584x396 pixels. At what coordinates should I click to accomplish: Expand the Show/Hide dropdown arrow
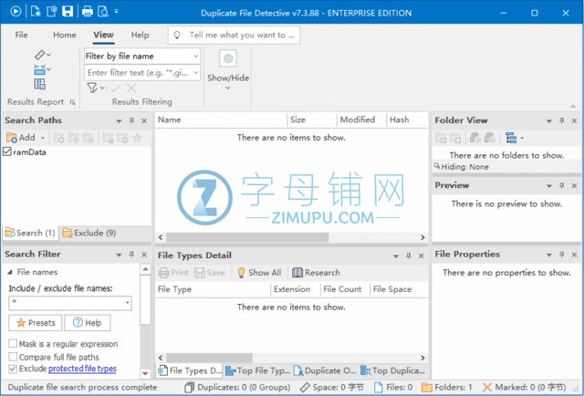(227, 89)
